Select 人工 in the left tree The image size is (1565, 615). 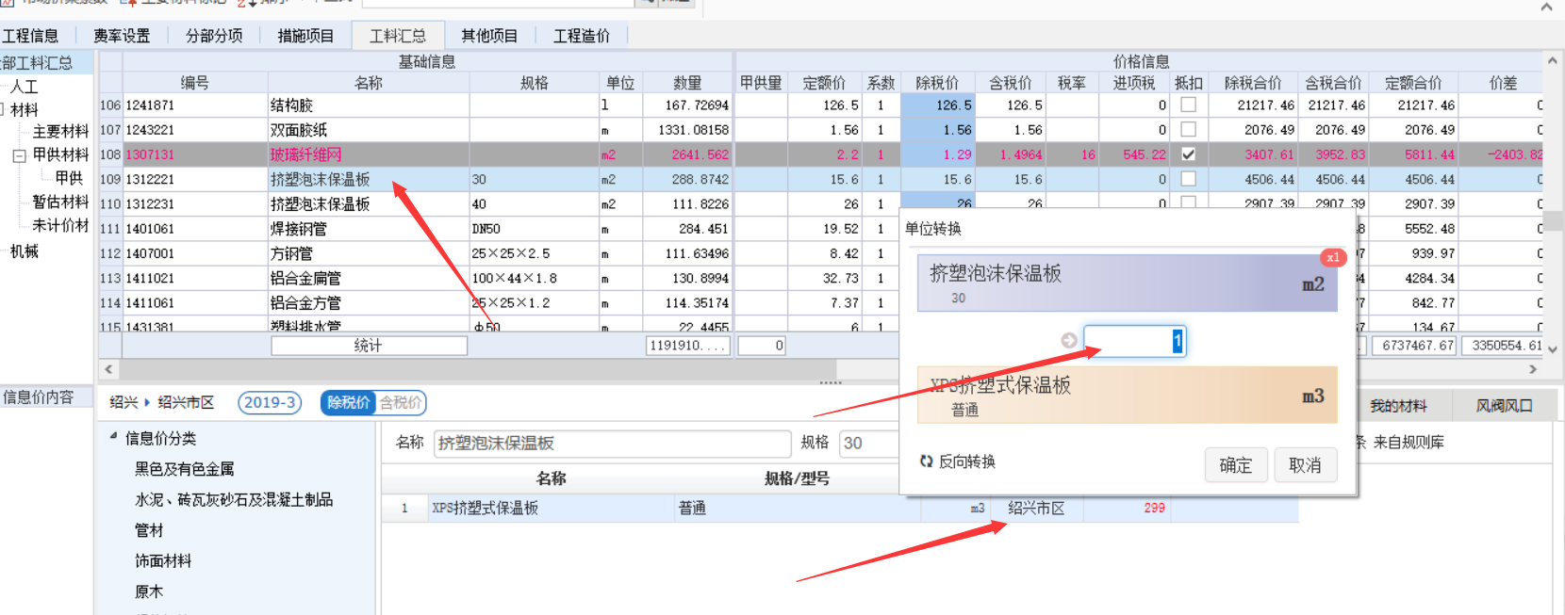point(25,86)
